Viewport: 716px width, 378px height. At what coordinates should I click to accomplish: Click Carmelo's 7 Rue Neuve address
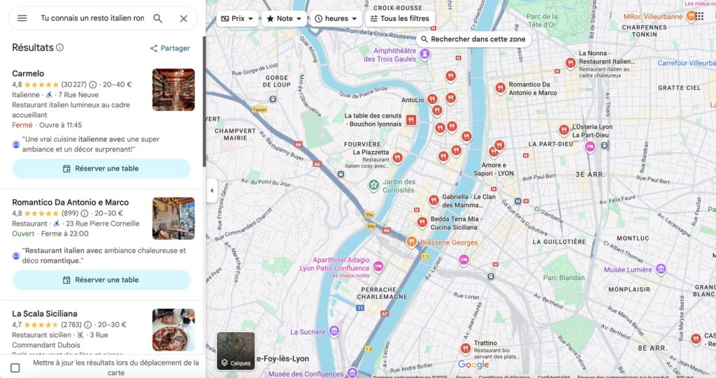[78, 95]
